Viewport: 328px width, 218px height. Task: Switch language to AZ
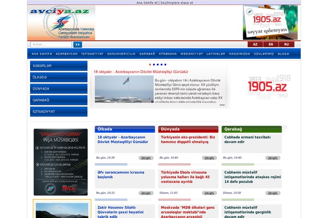point(255,45)
